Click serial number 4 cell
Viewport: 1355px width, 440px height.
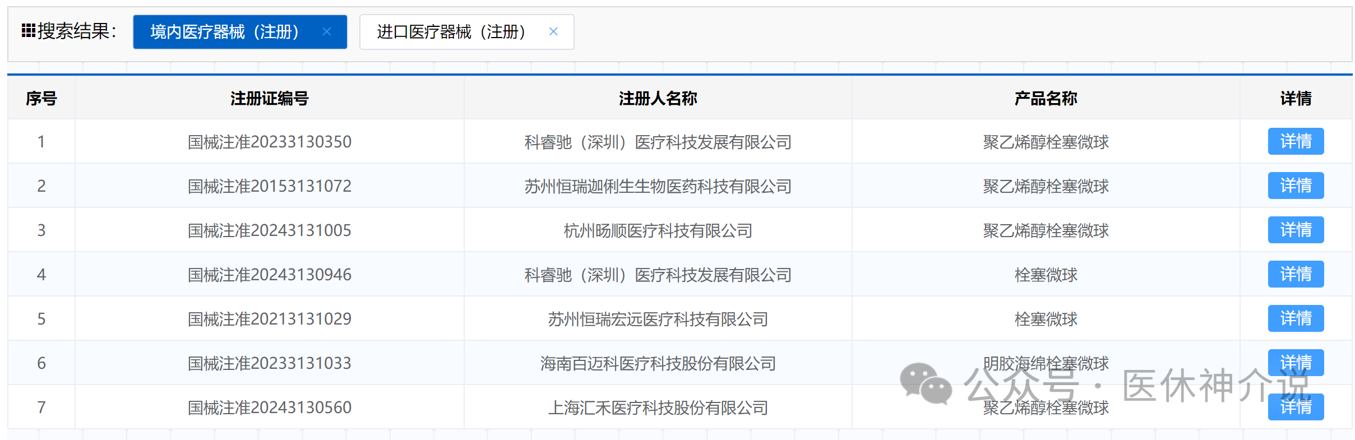pos(41,274)
